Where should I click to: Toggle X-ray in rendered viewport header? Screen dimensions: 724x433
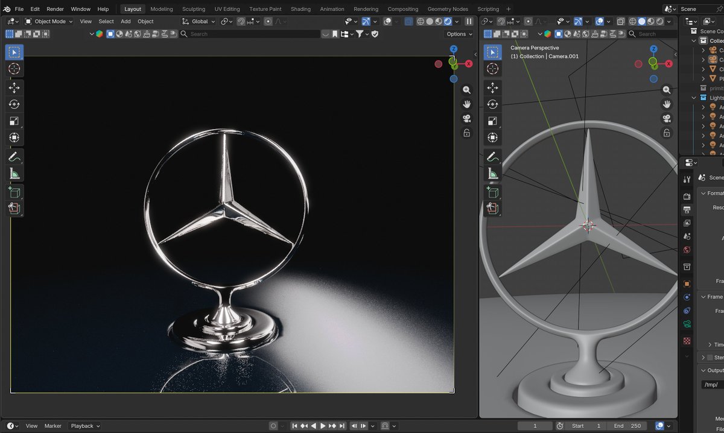point(408,21)
